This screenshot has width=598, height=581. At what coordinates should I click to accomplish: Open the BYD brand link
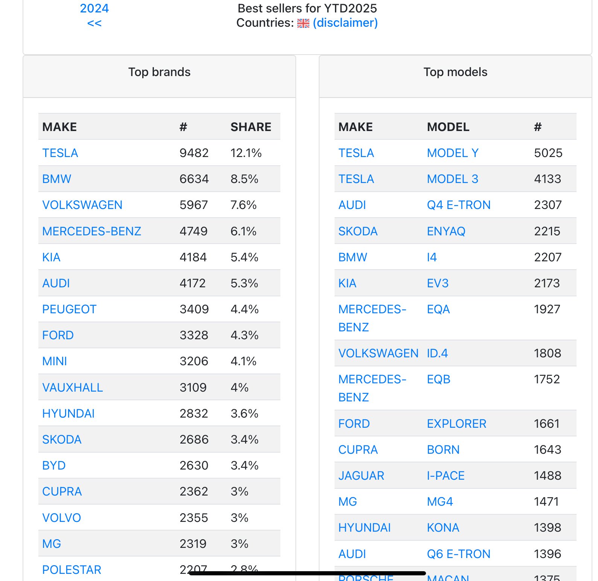(54, 465)
